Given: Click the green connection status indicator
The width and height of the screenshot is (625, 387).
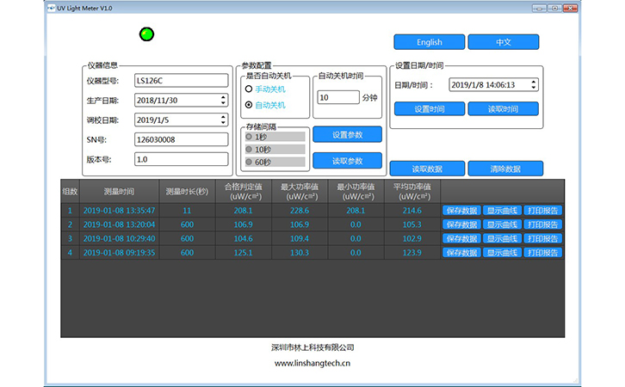Looking at the screenshot, I should point(146,34).
